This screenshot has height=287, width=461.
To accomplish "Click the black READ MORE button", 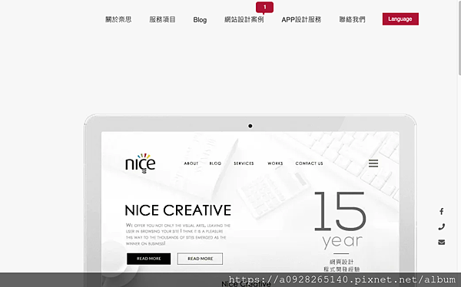I will coord(148,259).
